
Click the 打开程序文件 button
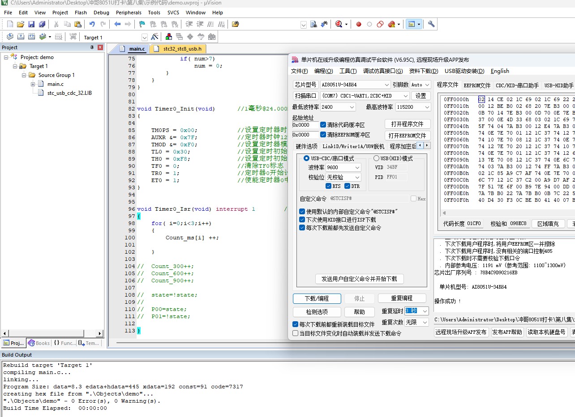tap(407, 124)
